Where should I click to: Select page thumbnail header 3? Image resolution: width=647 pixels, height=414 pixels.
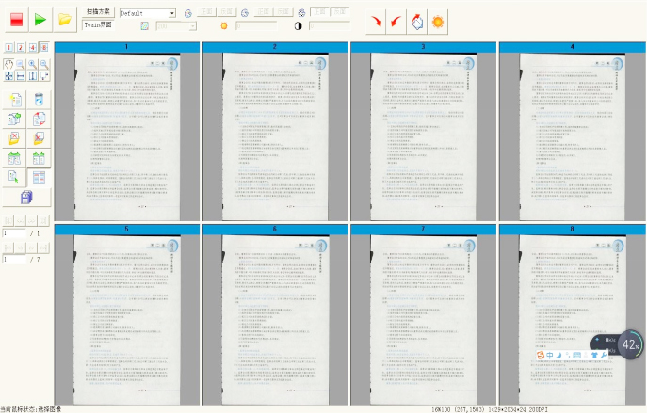422,46
